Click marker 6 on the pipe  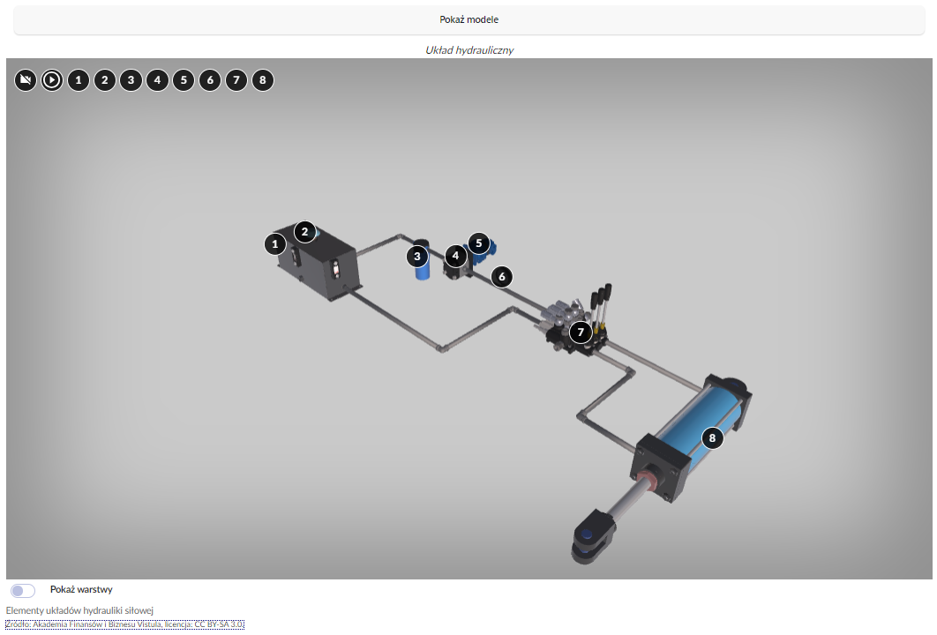502,276
